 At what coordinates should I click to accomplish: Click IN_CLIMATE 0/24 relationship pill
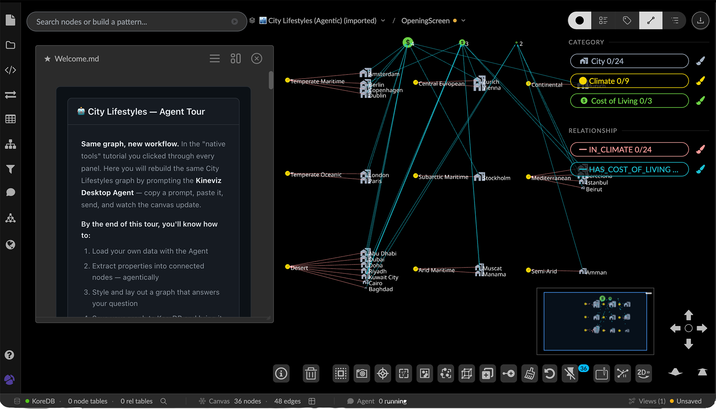(x=629, y=149)
